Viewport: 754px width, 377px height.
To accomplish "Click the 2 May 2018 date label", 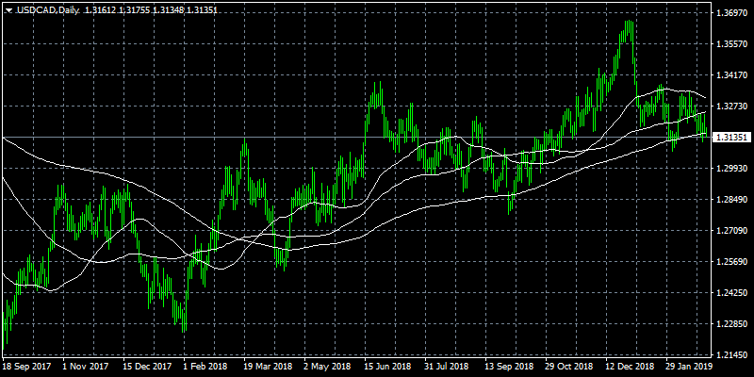I will pos(326,366).
